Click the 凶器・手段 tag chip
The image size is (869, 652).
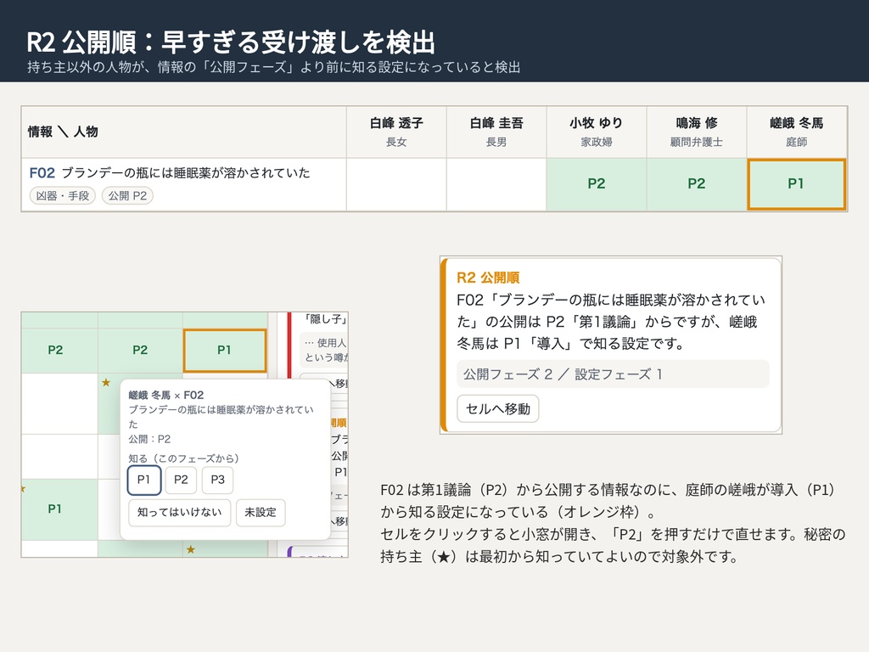point(63,196)
